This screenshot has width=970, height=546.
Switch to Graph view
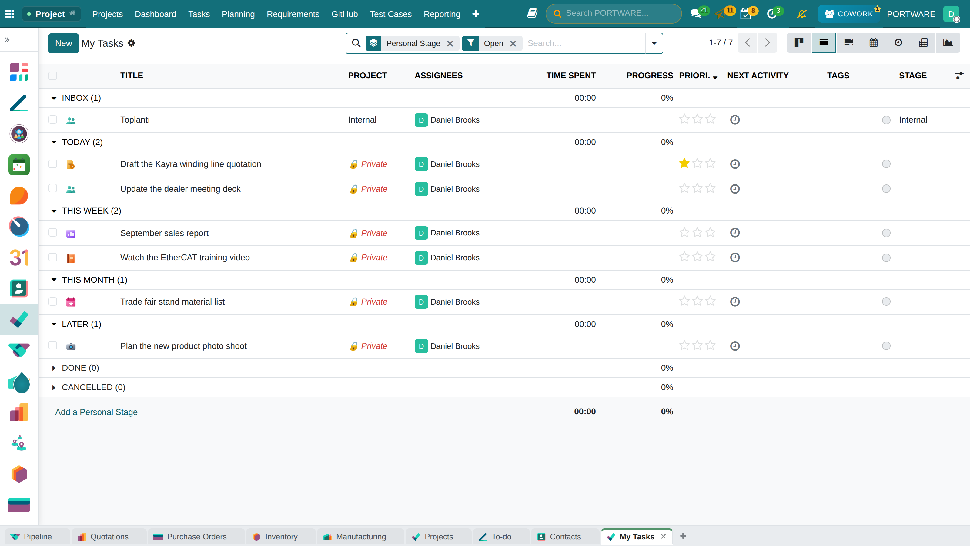click(948, 42)
